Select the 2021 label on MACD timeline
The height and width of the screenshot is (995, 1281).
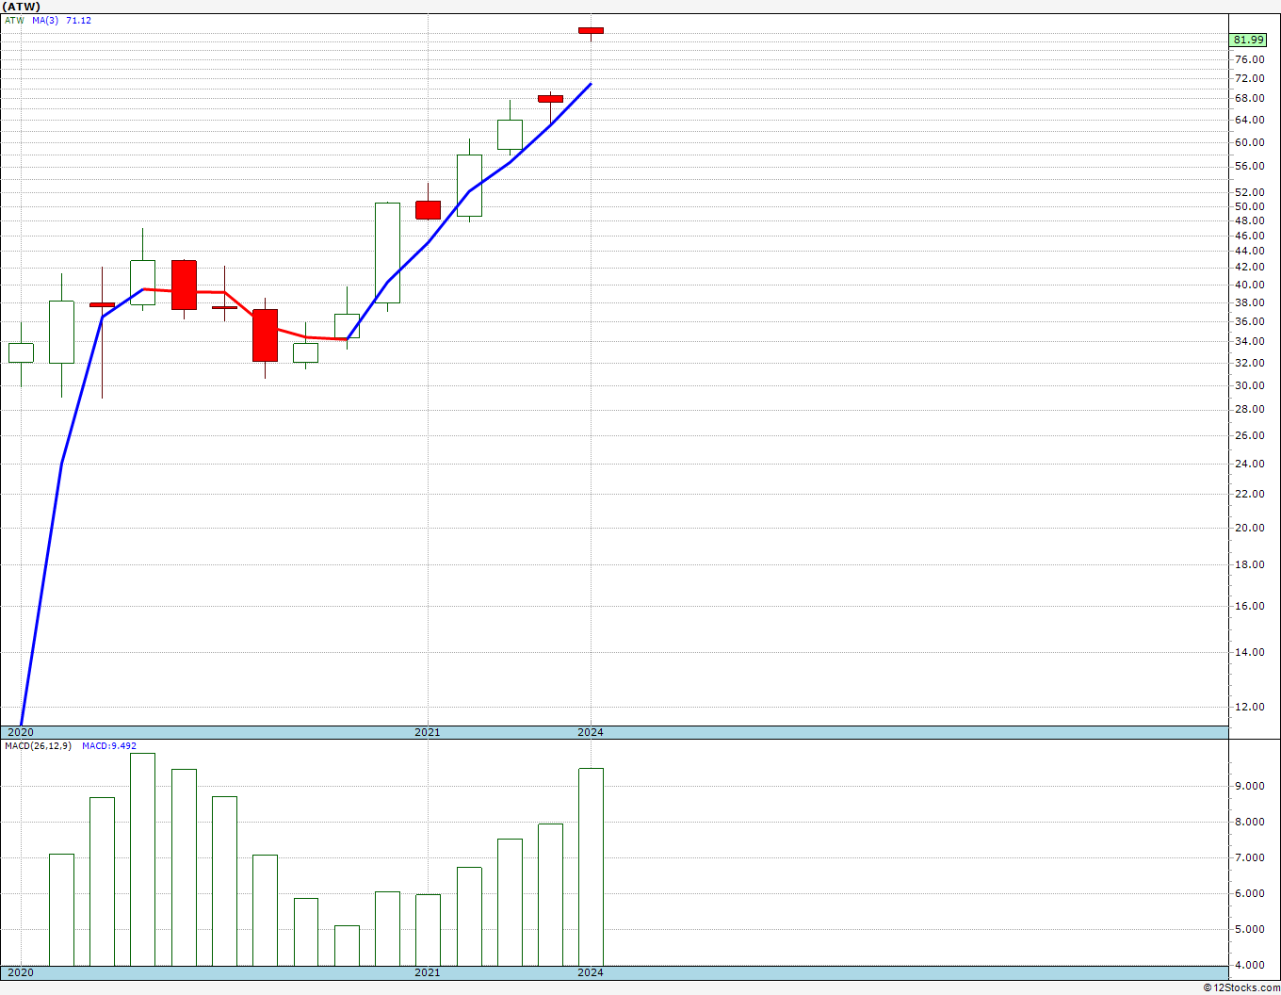[x=428, y=972]
